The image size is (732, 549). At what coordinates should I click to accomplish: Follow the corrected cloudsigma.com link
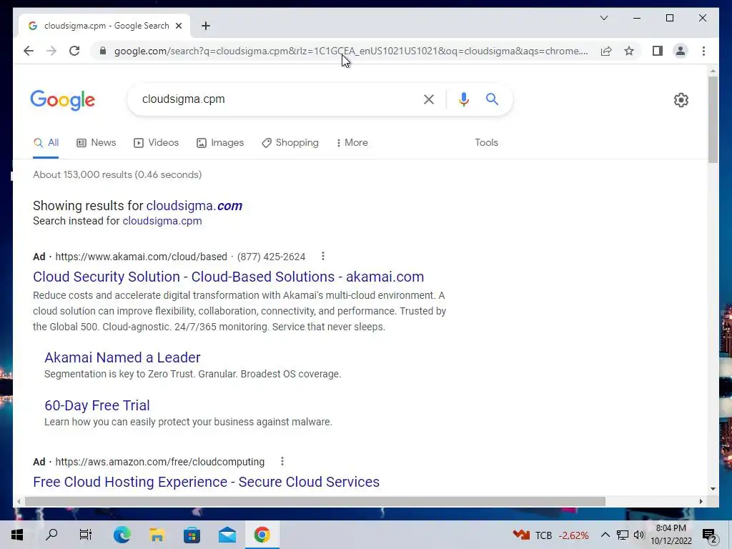tap(194, 206)
